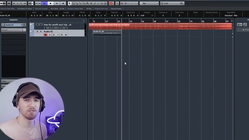
Task: Select the Play speaker tool
Action: point(102,3)
